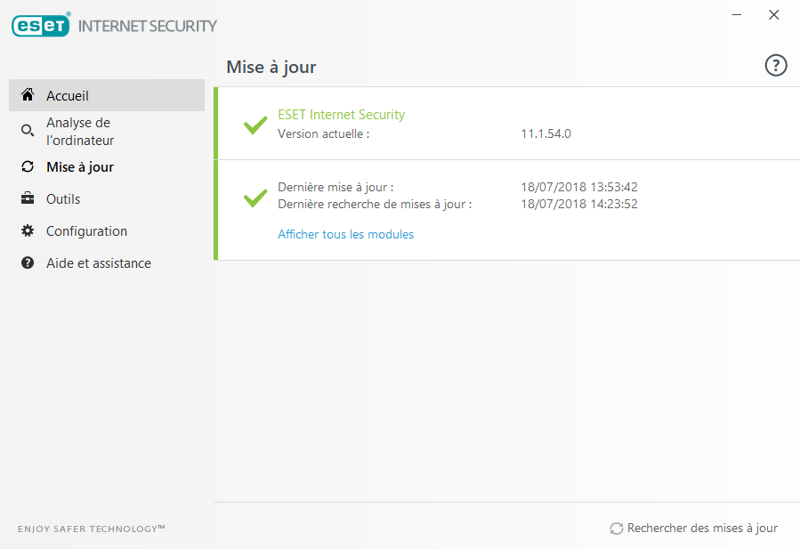Screen dimensions: 800x549
Task: Click the green checkmark beside Dernière mise à jour
Action: pos(255,197)
